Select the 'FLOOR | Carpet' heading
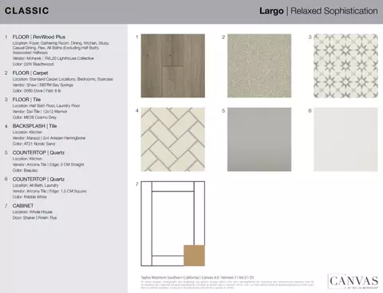This screenshot has height=293, width=383. click(x=30, y=73)
